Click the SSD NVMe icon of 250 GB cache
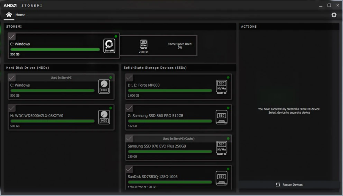This screenshot has width=343, height=196. (143, 44)
